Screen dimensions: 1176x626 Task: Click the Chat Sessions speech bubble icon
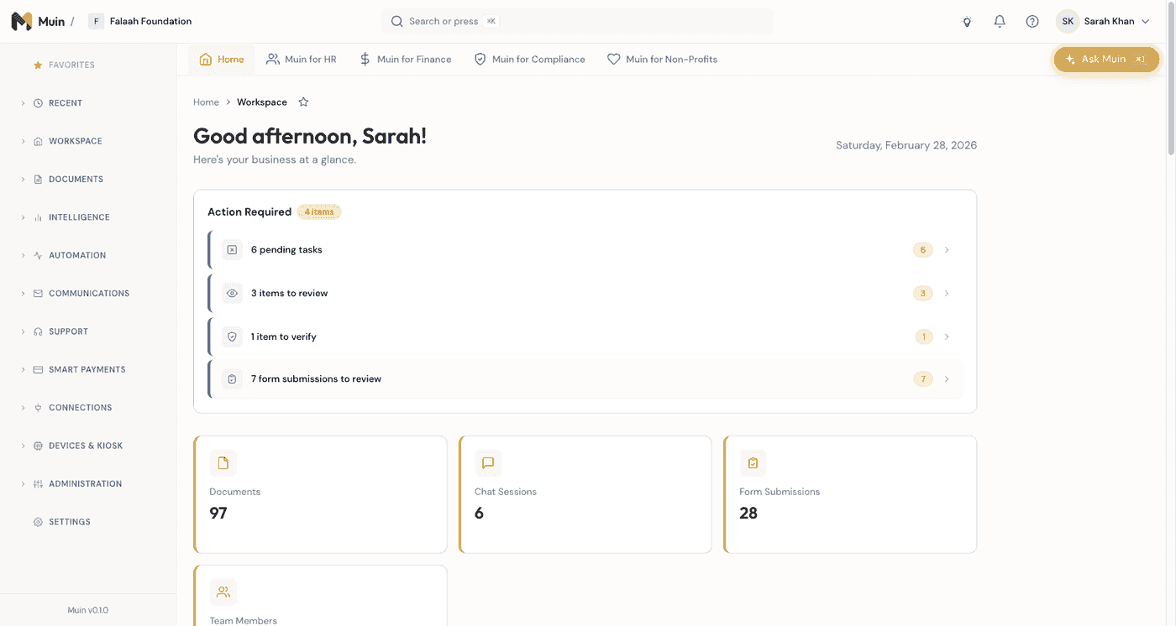tap(488, 463)
